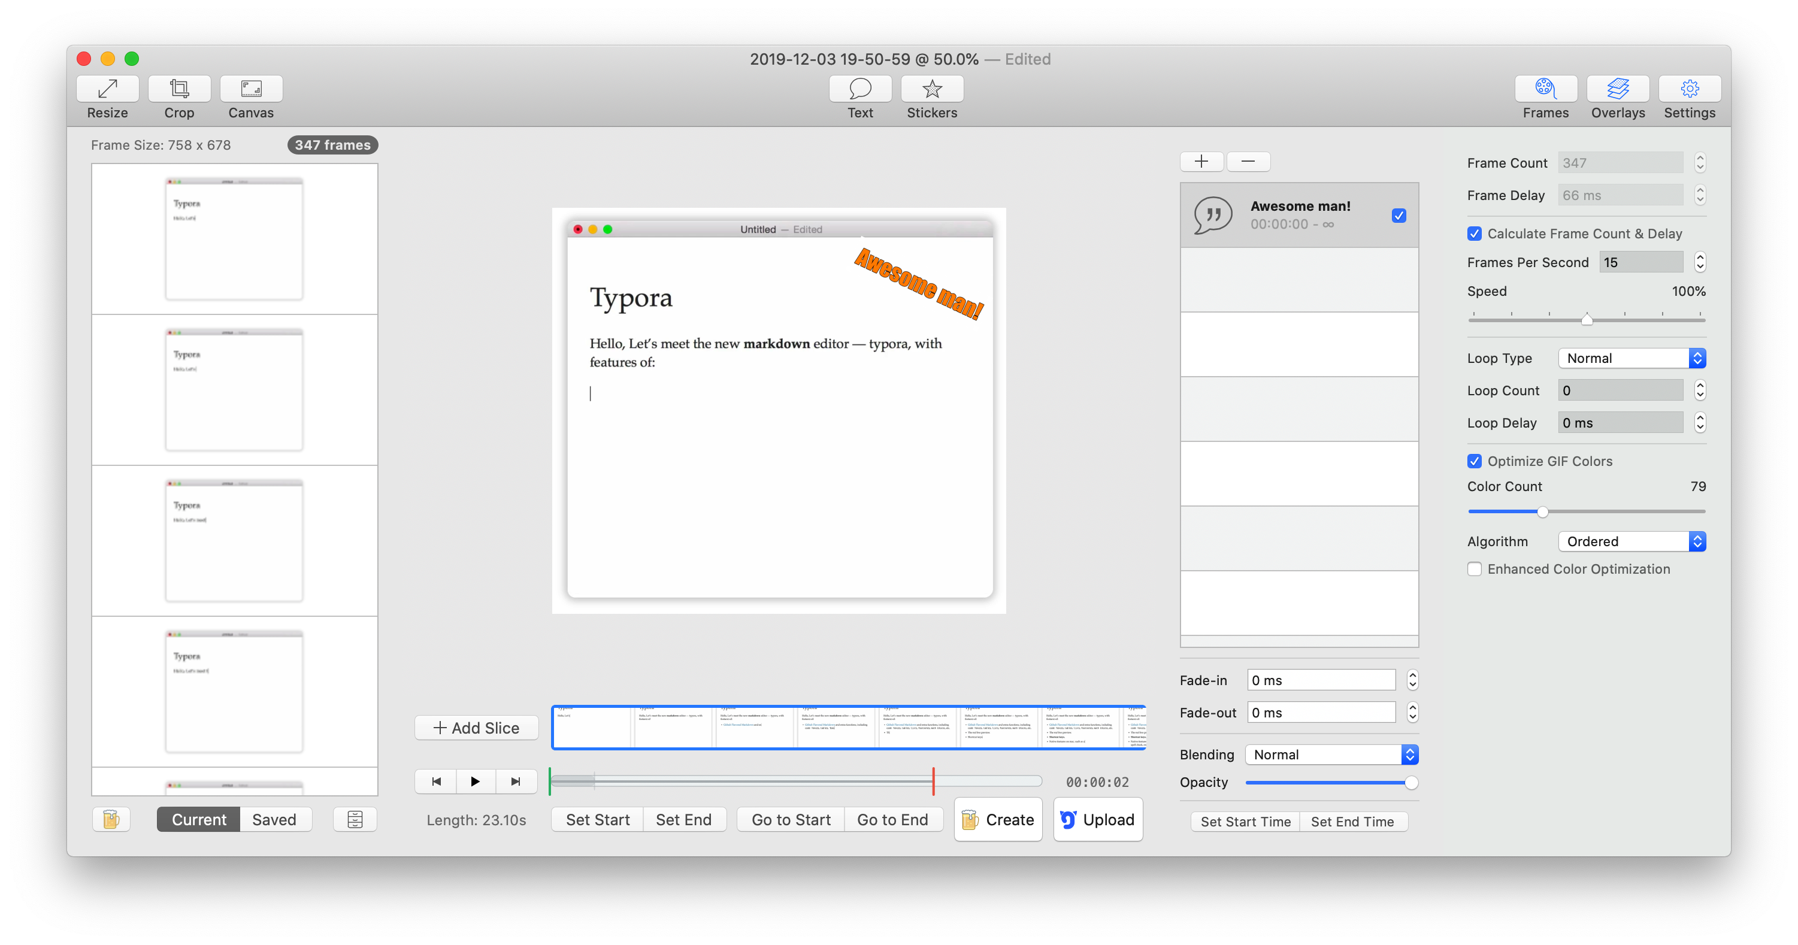Viewport: 1798px width, 945px height.
Task: Click Set Start Time for the overlay
Action: pyautogui.click(x=1246, y=822)
